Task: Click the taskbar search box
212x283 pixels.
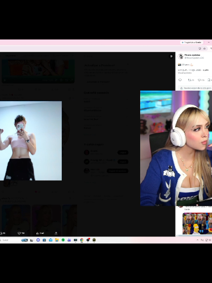Action: (10, 240)
